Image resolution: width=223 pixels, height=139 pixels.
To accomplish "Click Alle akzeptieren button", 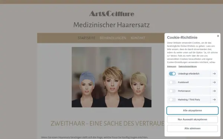I will [193, 110].
